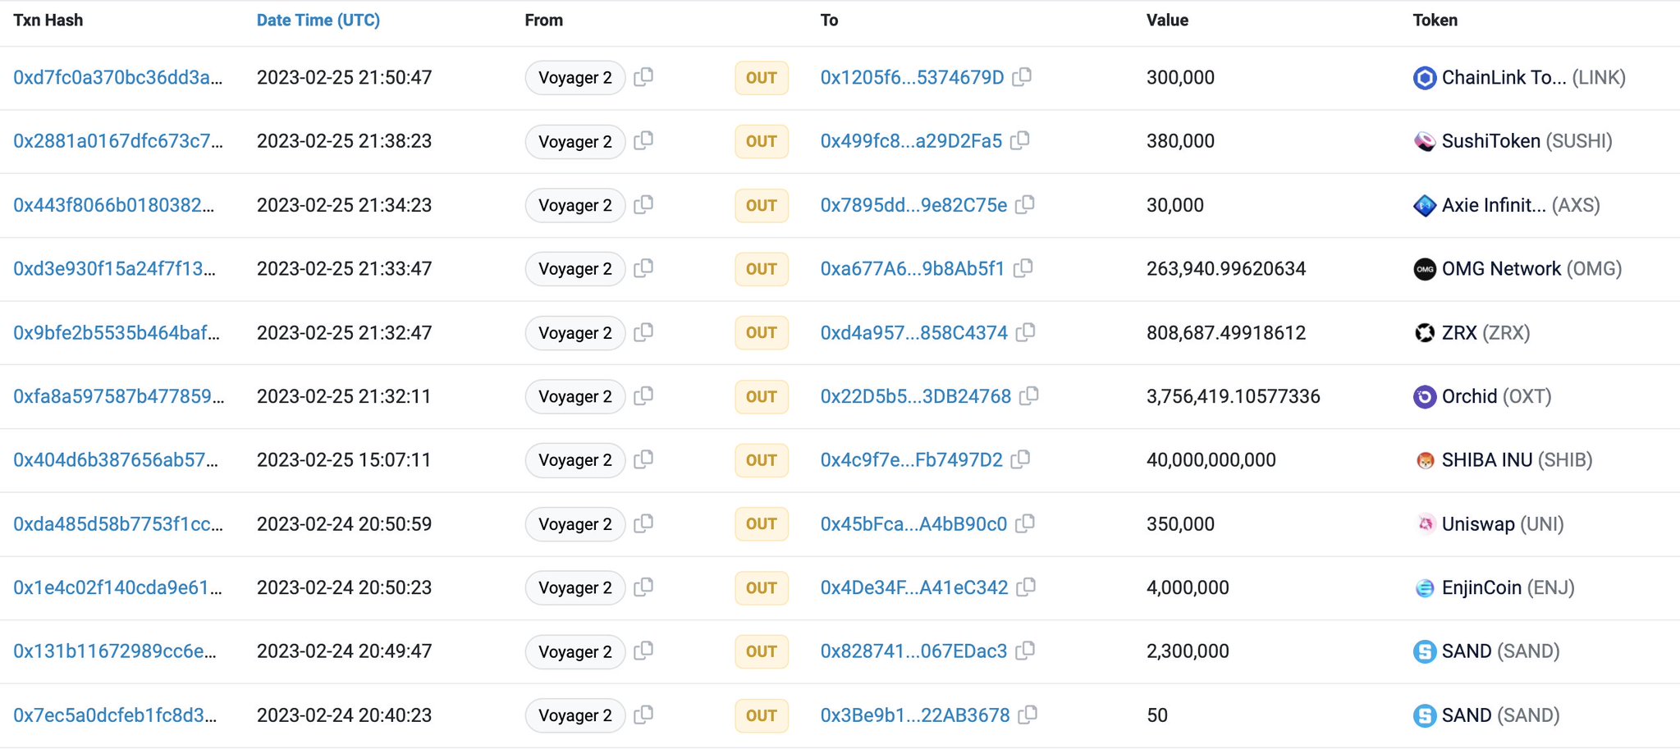
Task: Open transaction 0x2881a0167dfc673c7...
Action: (x=117, y=140)
